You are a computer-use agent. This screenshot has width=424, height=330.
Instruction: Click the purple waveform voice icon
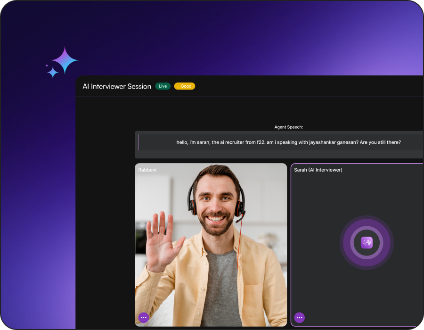pyautogui.click(x=367, y=242)
